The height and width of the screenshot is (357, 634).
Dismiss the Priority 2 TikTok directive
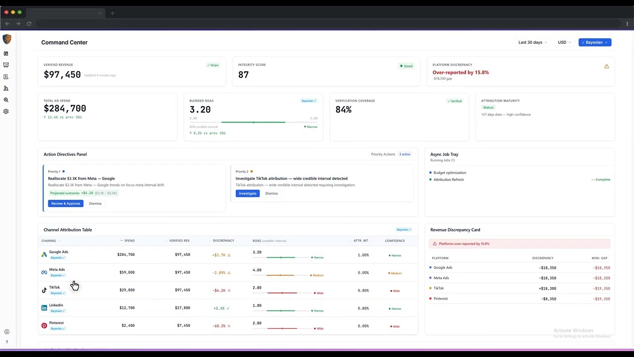tap(271, 193)
